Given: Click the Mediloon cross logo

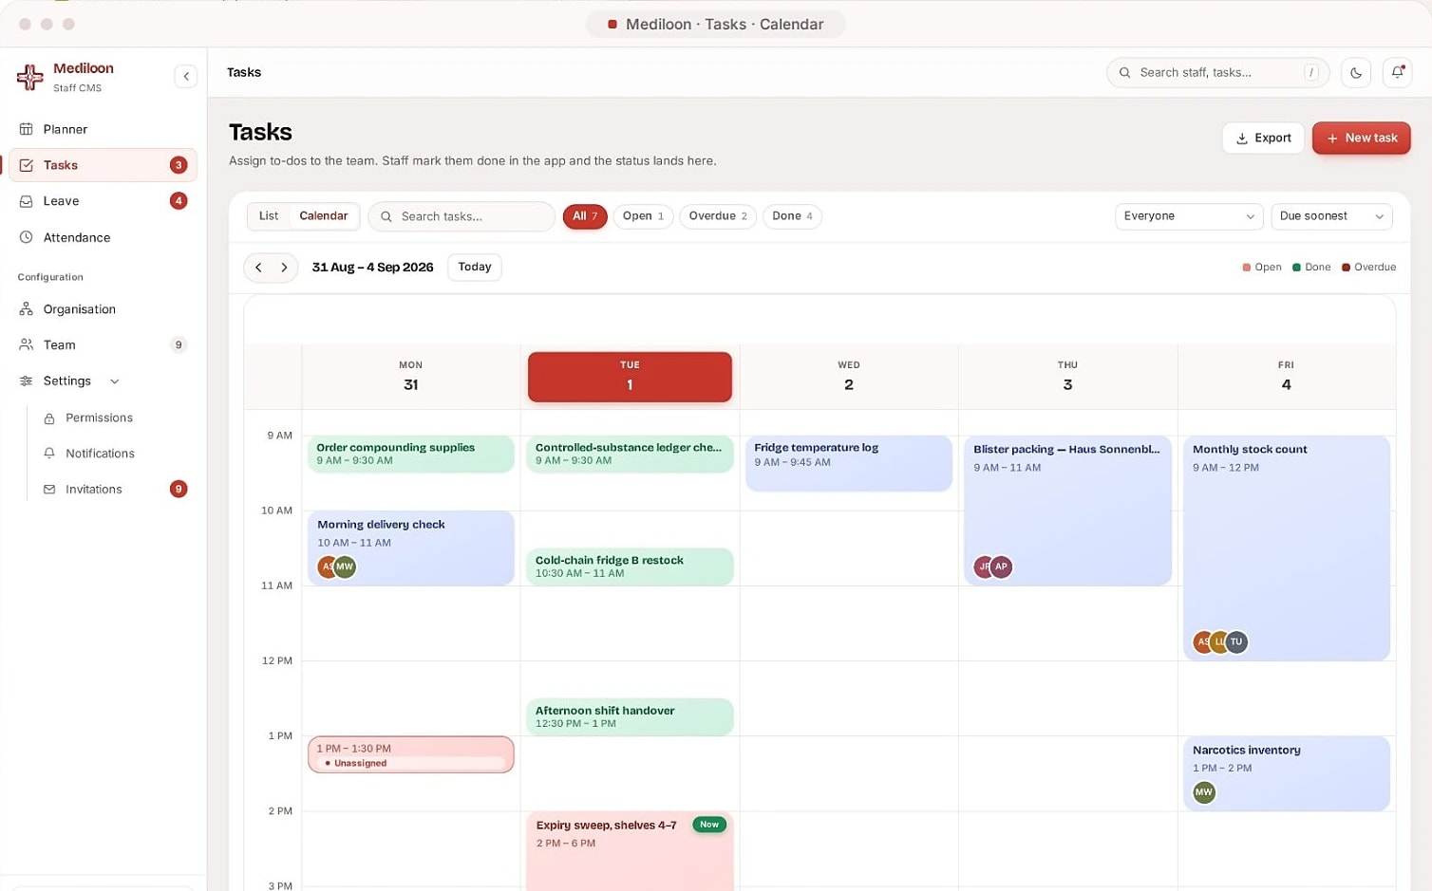Looking at the screenshot, I should tap(30, 77).
